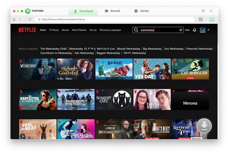The height and width of the screenshot is (153, 229).
Task: Open the hamburger menu icon
Action: pos(211,11)
